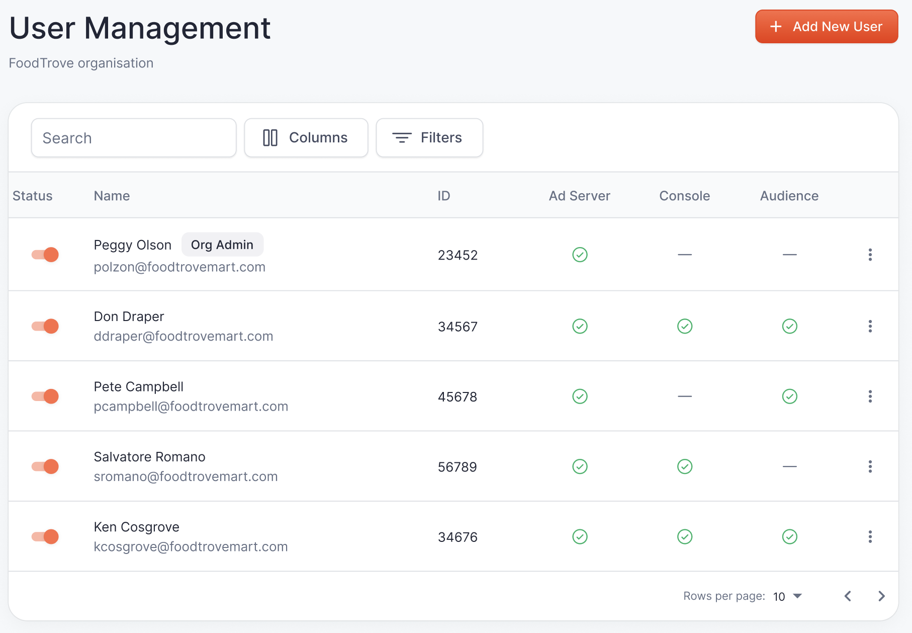
Task: Click the Org Admin badge
Action: click(x=222, y=245)
